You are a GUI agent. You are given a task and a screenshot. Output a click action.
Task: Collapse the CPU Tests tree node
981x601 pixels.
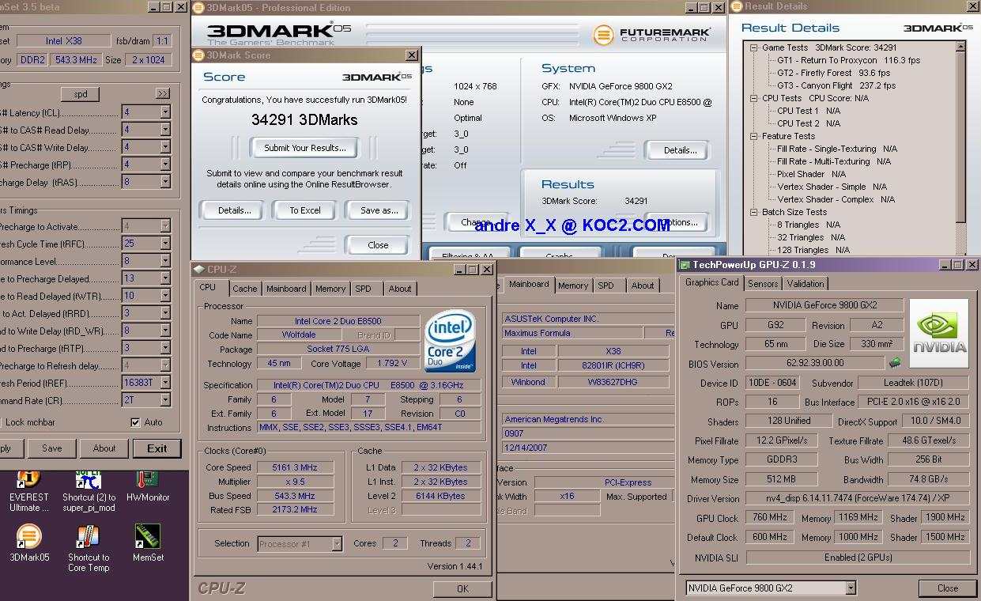[755, 98]
